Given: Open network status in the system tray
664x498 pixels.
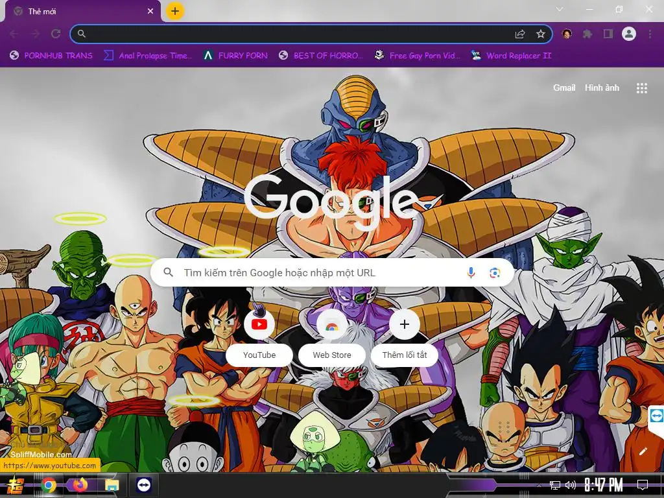Looking at the screenshot, I should (555, 485).
